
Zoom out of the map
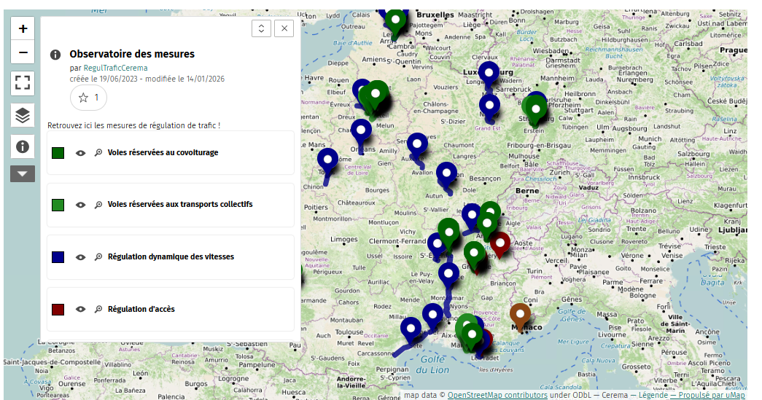point(23,53)
